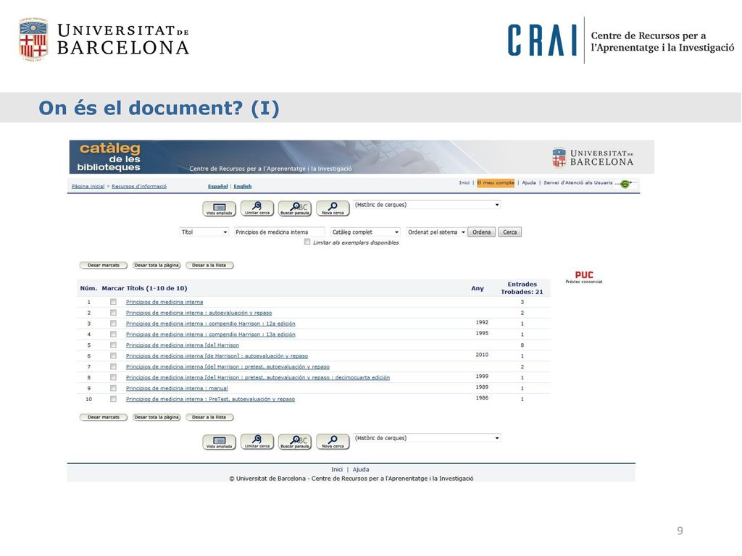
Task: Open row 10 title PreTest, autoevaluación y repaso
Action: point(210,400)
